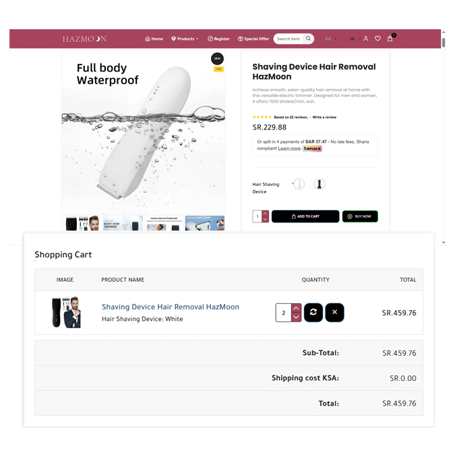Click the search magnifier icon

[x=308, y=38]
